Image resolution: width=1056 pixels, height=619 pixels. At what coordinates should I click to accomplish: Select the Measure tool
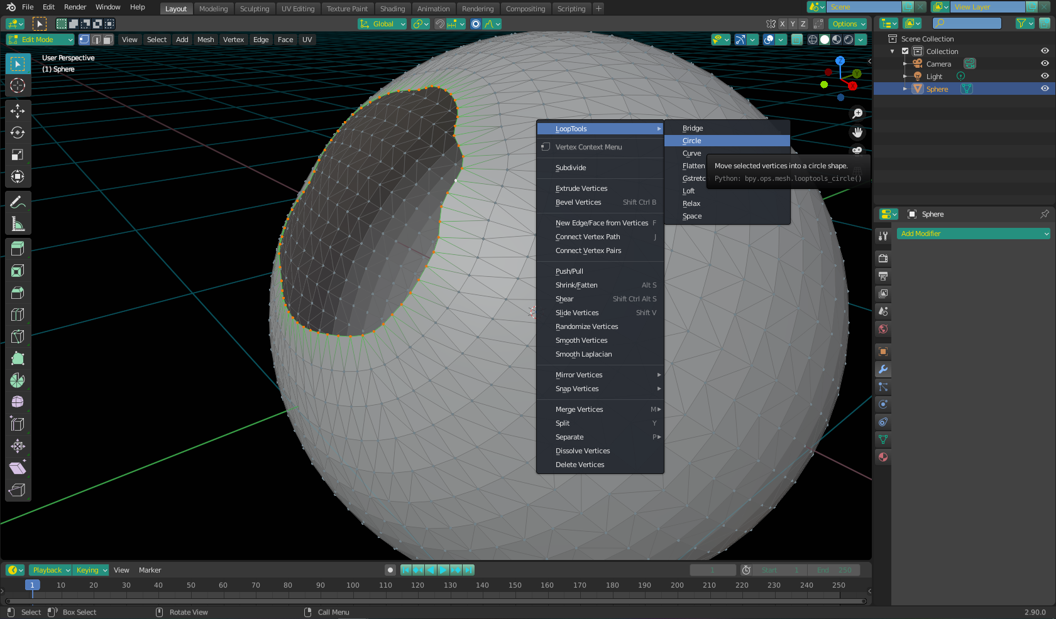point(18,224)
